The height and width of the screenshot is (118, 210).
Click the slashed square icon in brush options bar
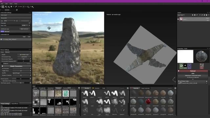click(x=17, y=10)
